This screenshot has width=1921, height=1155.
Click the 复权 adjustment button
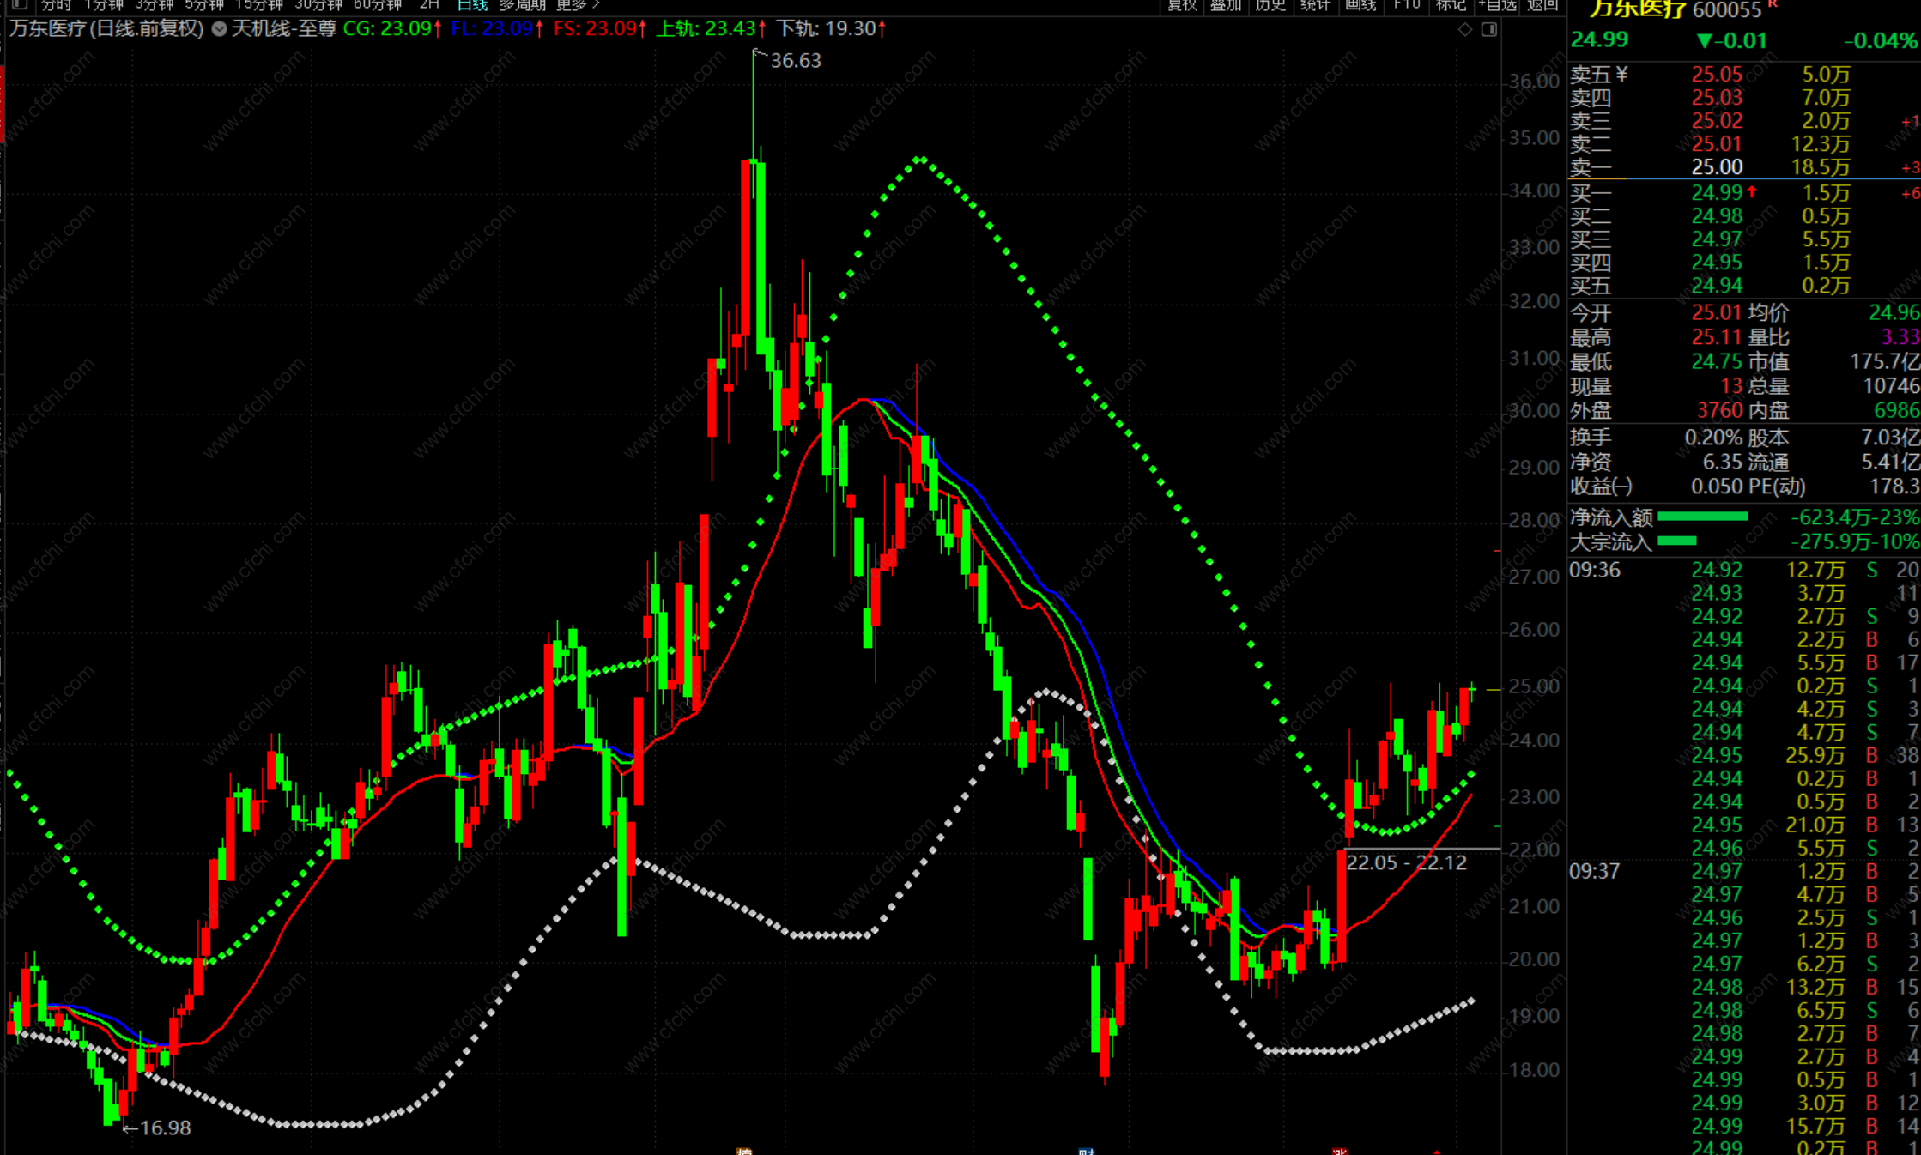(x=1182, y=5)
